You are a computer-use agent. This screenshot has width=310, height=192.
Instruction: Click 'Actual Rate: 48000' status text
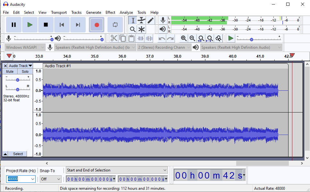(270, 188)
